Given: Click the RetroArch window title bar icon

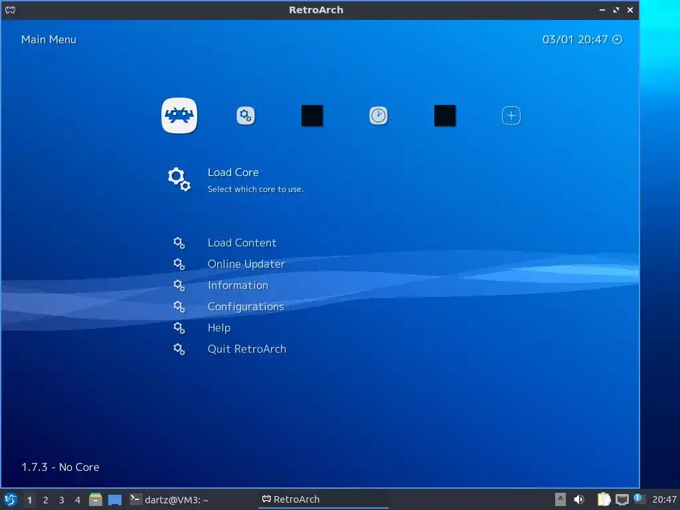Looking at the screenshot, I should [10, 10].
